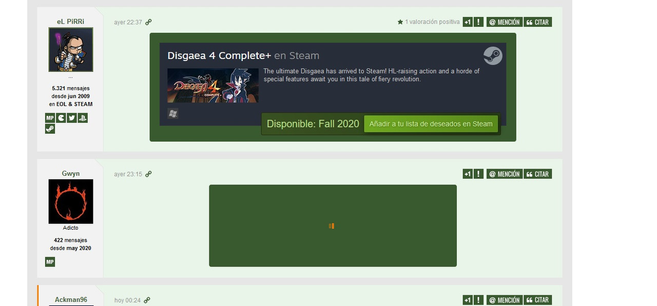The height and width of the screenshot is (306, 657).
Task: Click the permalink icon next to ayer 23:15
Action: tap(148, 174)
